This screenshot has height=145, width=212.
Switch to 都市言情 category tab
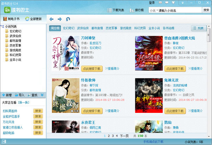(97, 28)
